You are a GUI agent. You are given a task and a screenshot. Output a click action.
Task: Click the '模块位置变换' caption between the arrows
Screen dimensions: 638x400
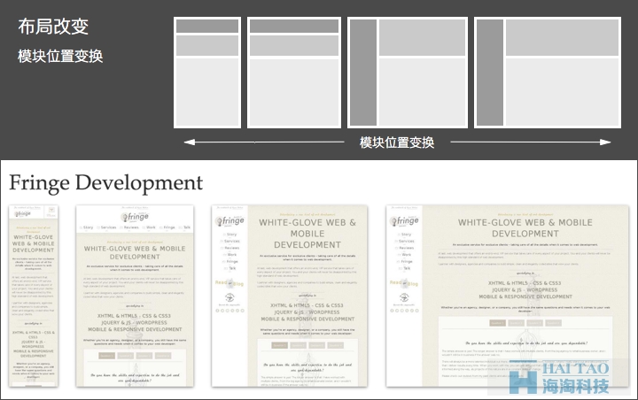point(397,142)
